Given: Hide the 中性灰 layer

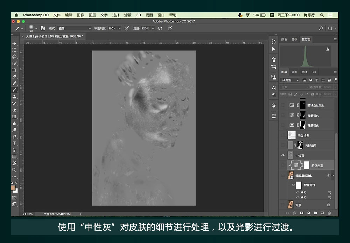Looking at the screenshot, I should tap(283, 155).
